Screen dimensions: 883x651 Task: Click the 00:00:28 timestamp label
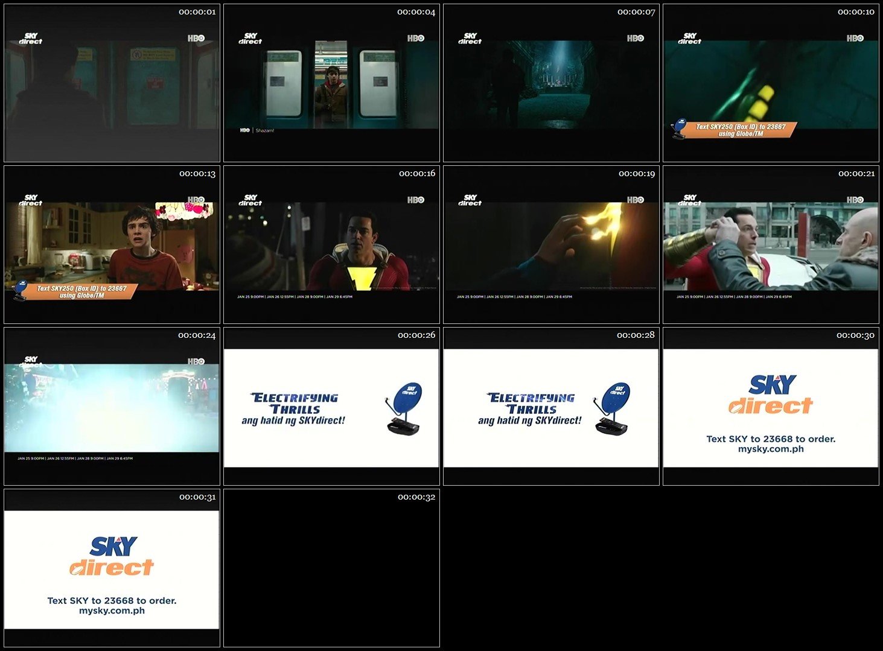tap(636, 335)
